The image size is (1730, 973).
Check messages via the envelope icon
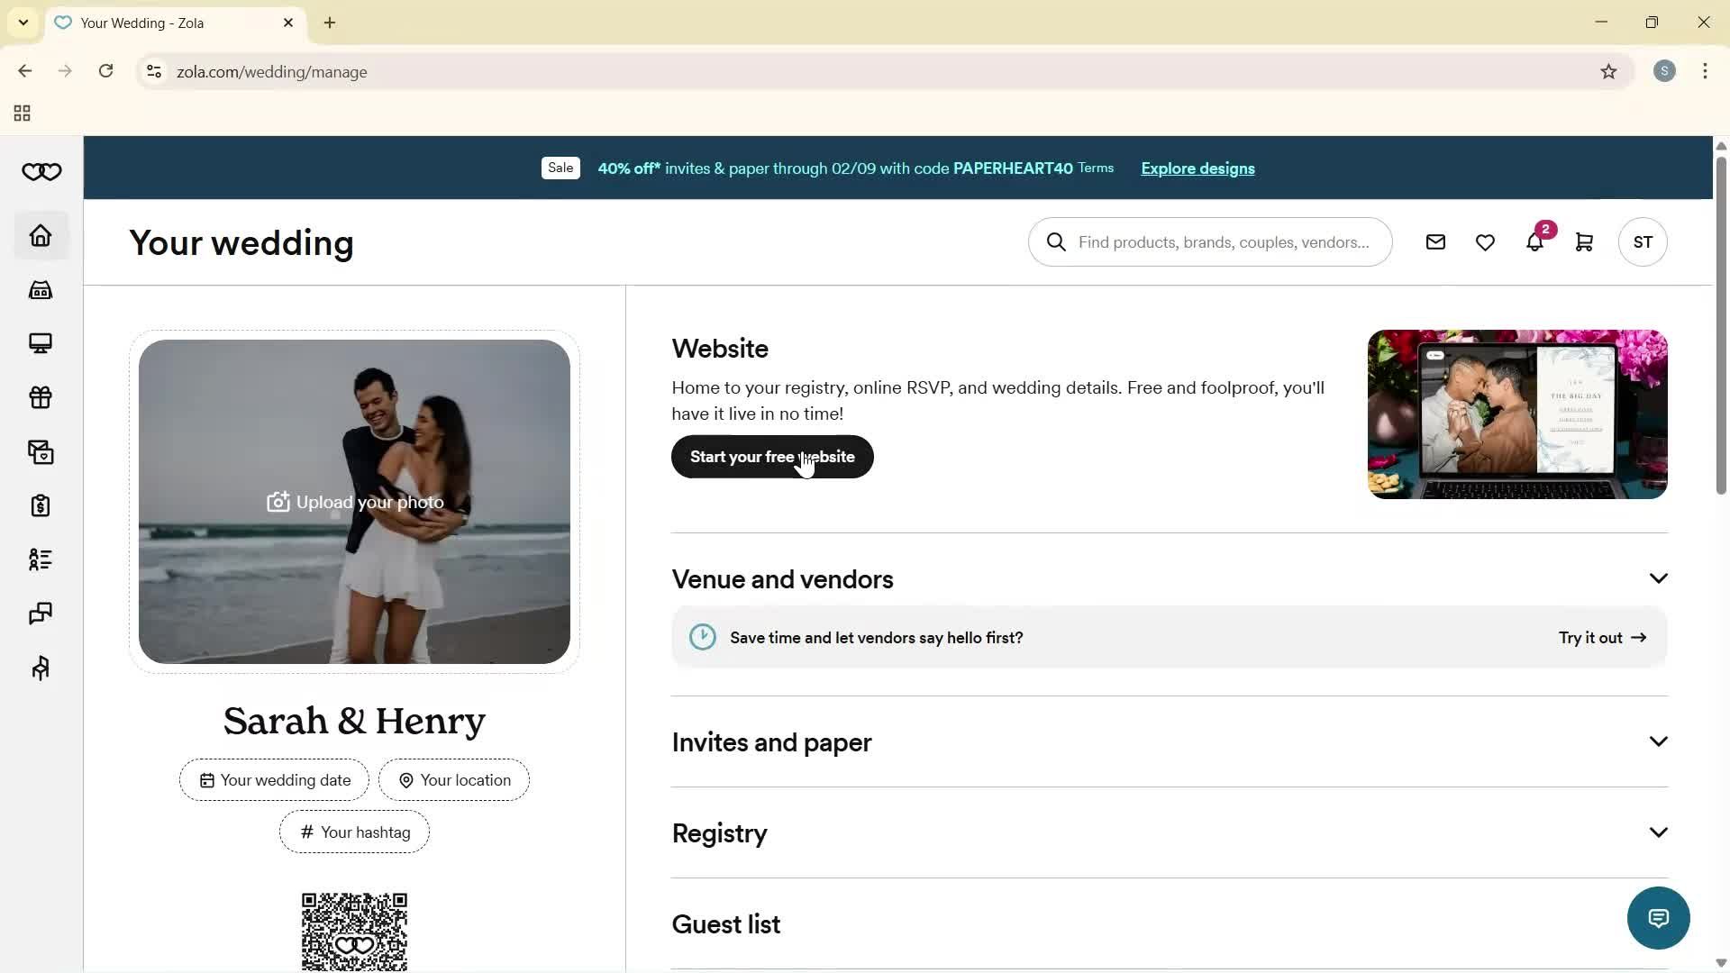[1435, 241]
